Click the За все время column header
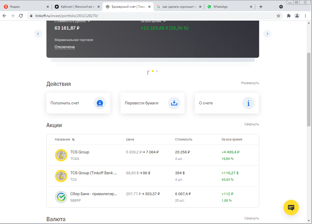The width and height of the screenshot is (312, 224). [x=232, y=139]
